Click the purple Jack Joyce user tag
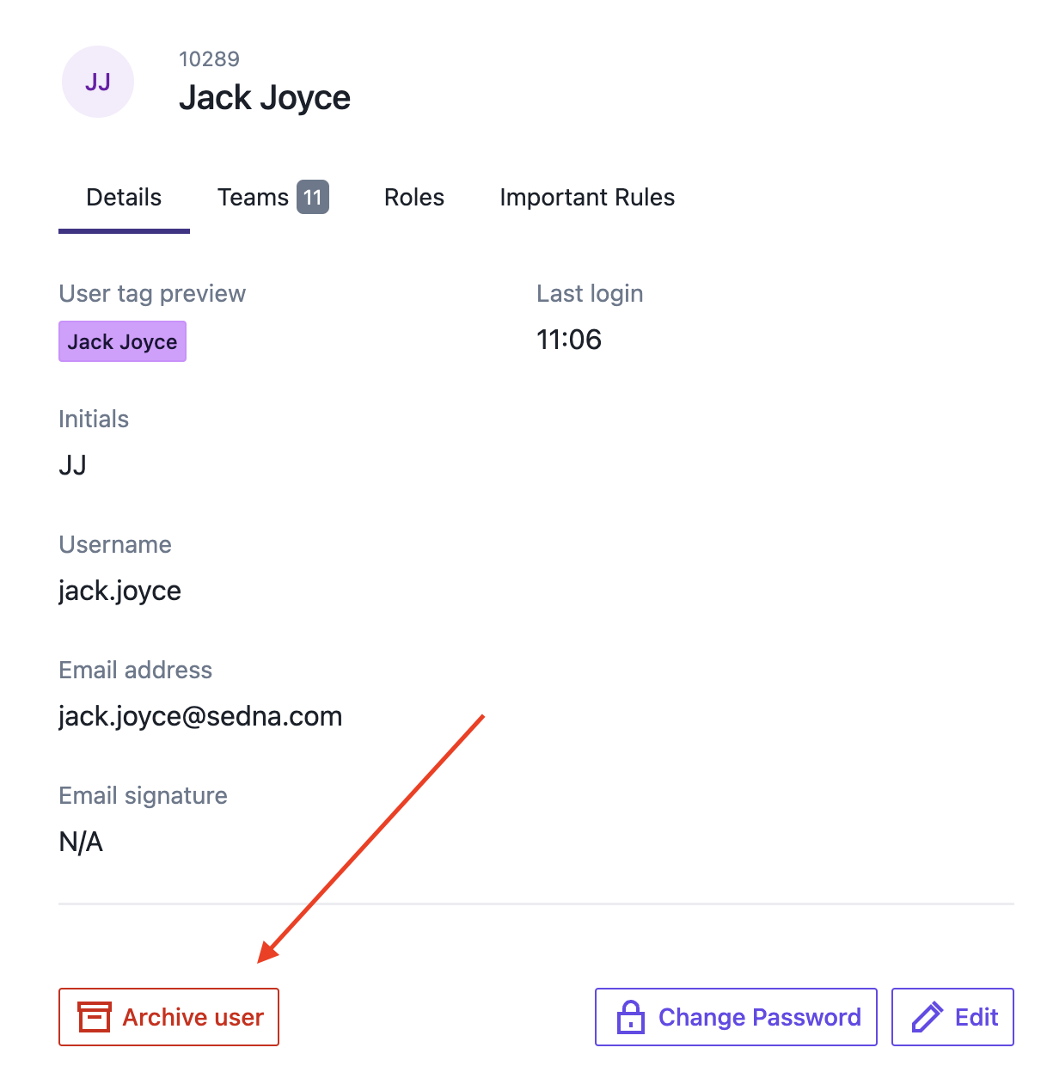Screen dimensions: 1047x1066 [x=122, y=341]
